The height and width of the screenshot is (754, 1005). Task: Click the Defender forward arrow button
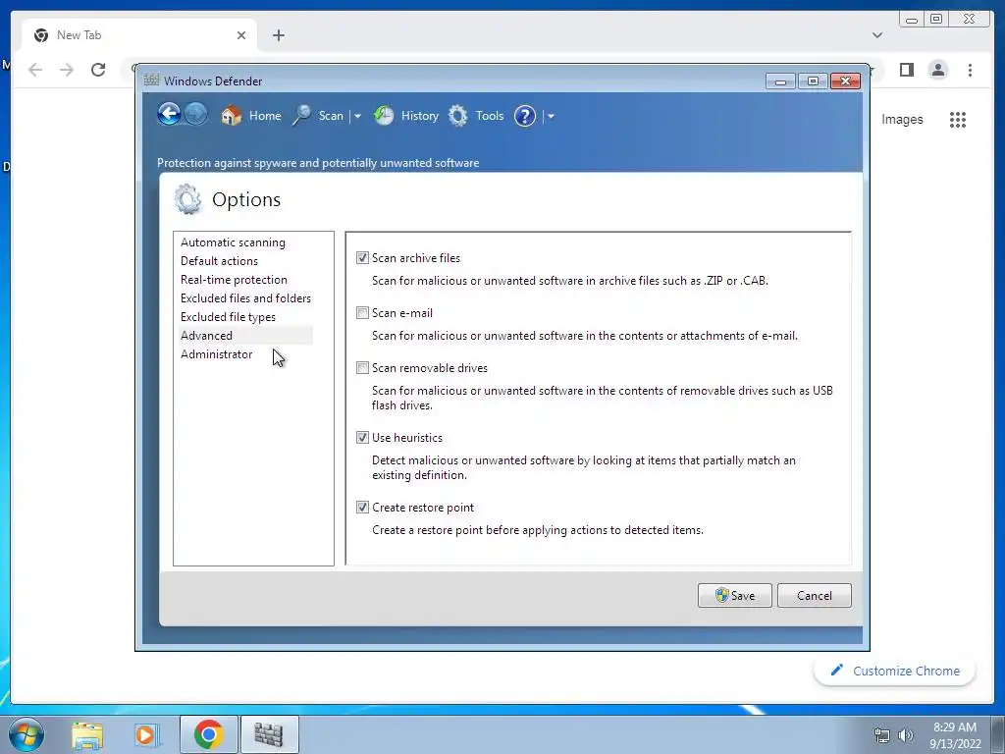[196, 115]
